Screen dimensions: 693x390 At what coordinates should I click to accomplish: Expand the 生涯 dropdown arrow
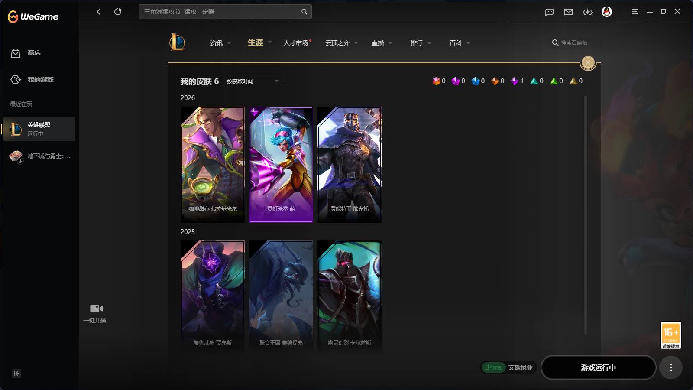click(270, 42)
